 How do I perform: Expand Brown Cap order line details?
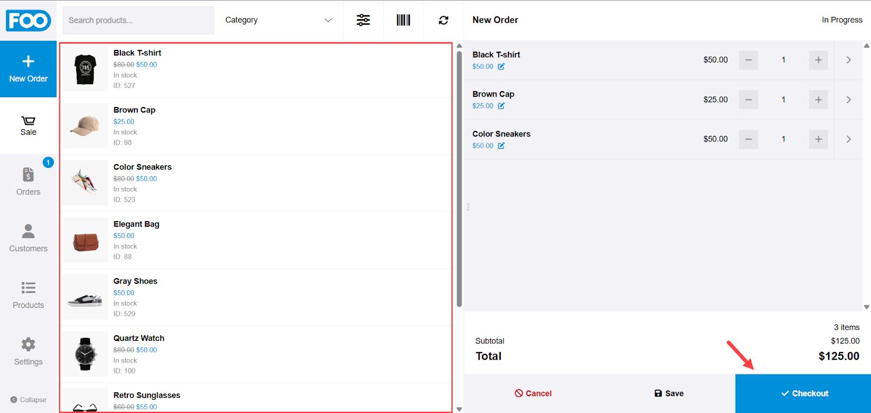click(x=848, y=99)
